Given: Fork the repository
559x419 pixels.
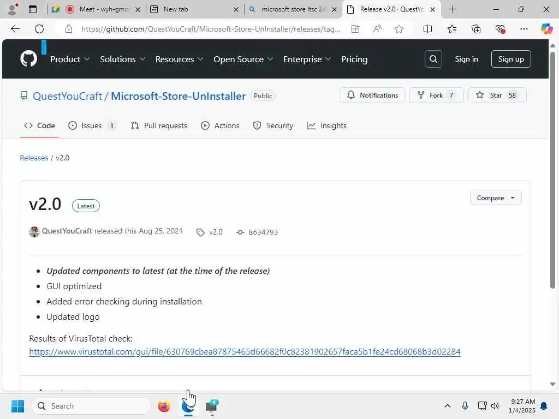Looking at the screenshot, I should pos(436,95).
